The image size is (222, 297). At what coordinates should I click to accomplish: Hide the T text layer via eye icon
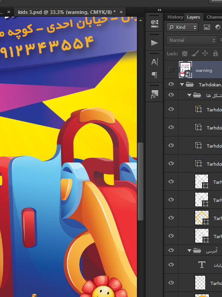coord(171,265)
